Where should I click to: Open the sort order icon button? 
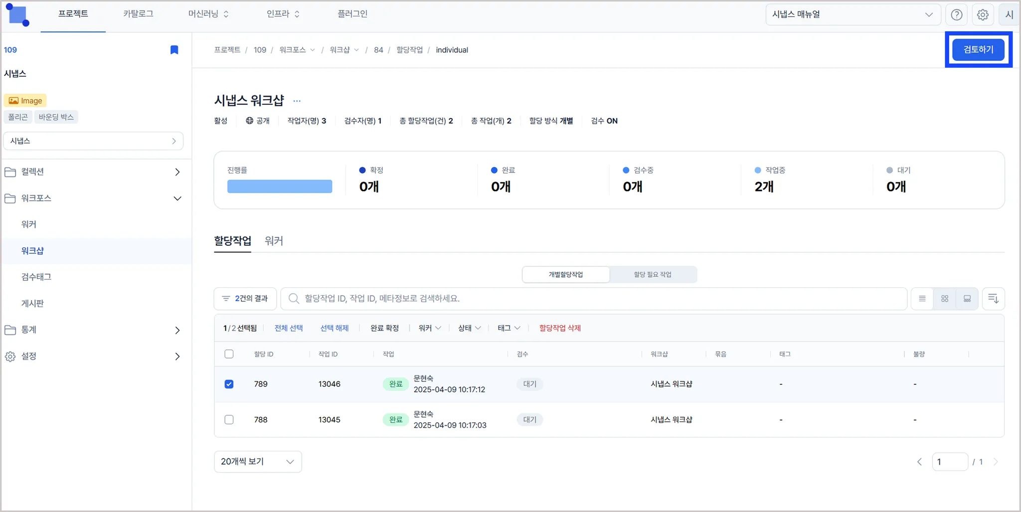(993, 299)
